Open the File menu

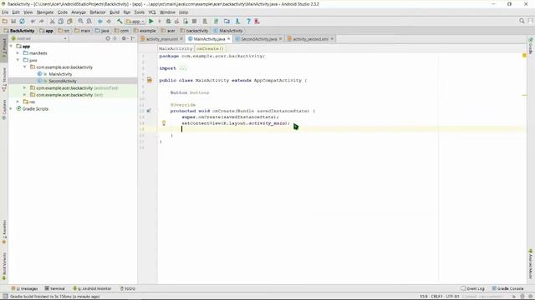coord(5,12)
